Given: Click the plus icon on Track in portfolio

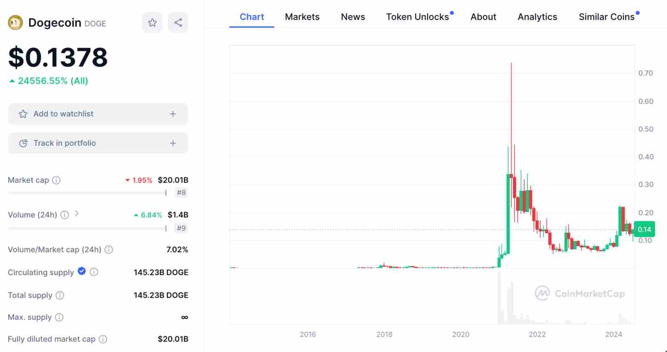Looking at the screenshot, I should pyautogui.click(x=173, y=143).
